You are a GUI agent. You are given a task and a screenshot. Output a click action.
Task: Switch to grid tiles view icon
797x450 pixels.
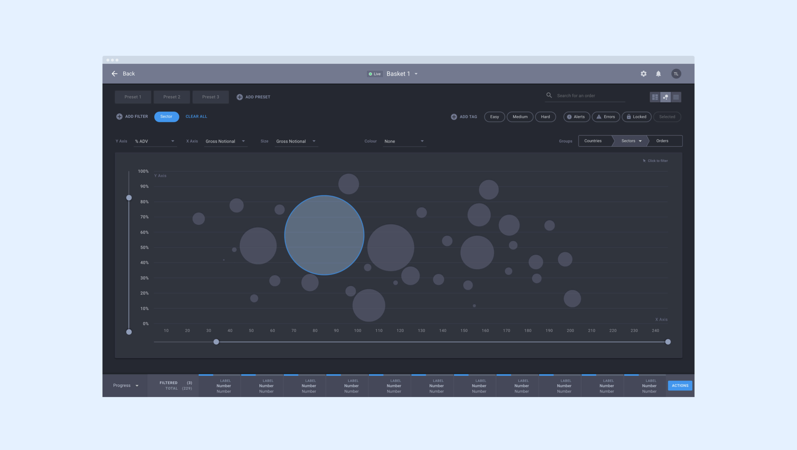[x=655, y=97]
